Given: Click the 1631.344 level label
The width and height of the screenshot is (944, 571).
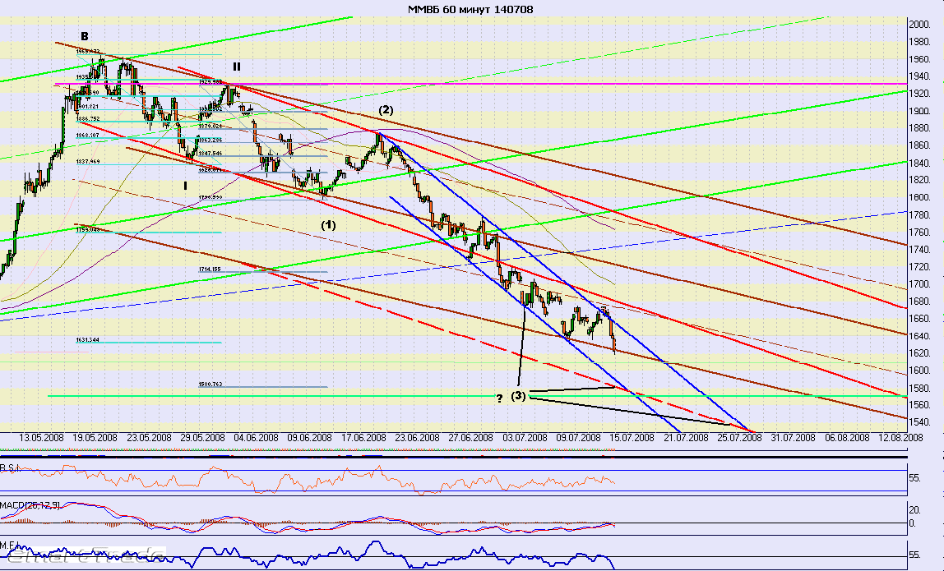Looking at the screenshot, I should click(x=88, y=339).
